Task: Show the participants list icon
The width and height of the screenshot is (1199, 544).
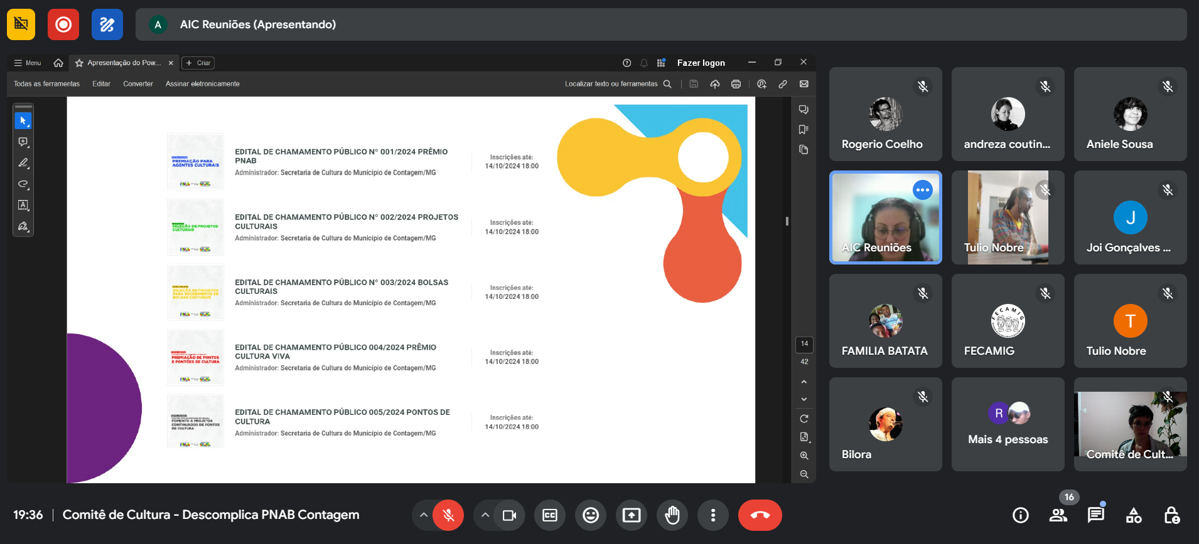Action: point(1058,515)
